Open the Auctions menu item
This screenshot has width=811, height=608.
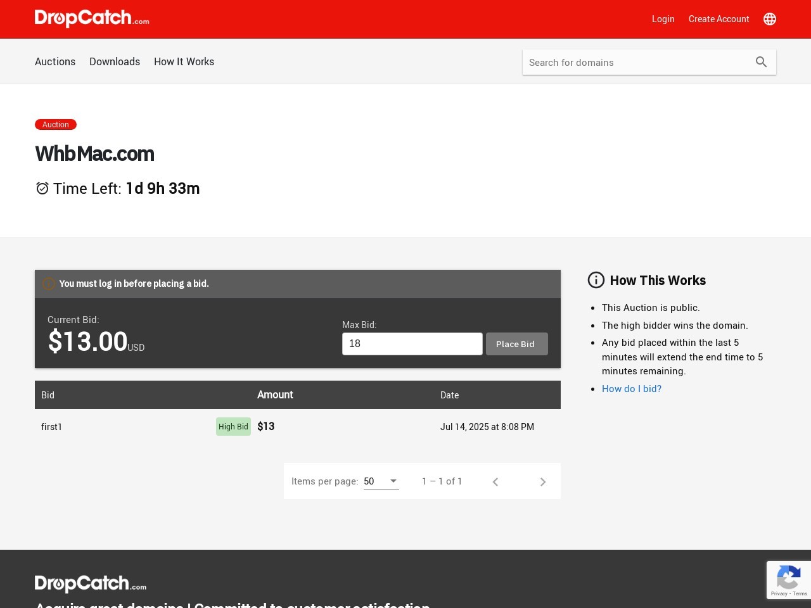pyautogui.click(x=55, y=61)
